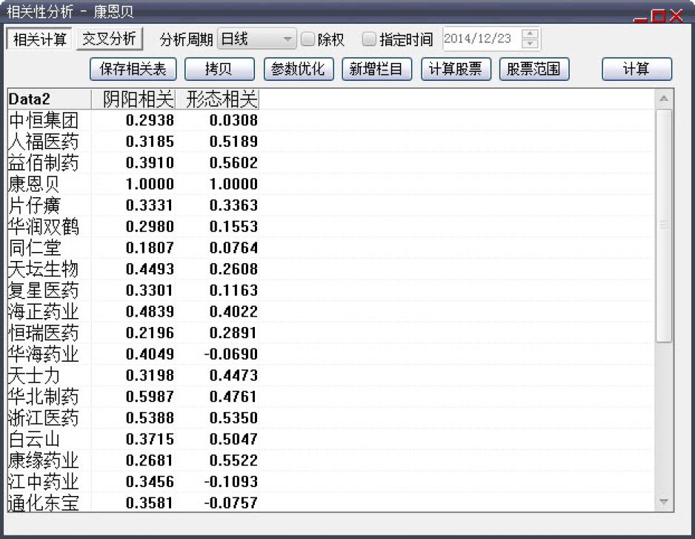Viewport: 695px width, 539px height.
Task: Maximize the 相关性分析 window
Action: pyautogui.click(x=658, y=16)
